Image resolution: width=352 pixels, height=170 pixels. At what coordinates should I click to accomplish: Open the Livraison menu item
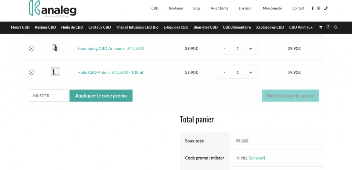pyautogui.click(x=245, y=8)
